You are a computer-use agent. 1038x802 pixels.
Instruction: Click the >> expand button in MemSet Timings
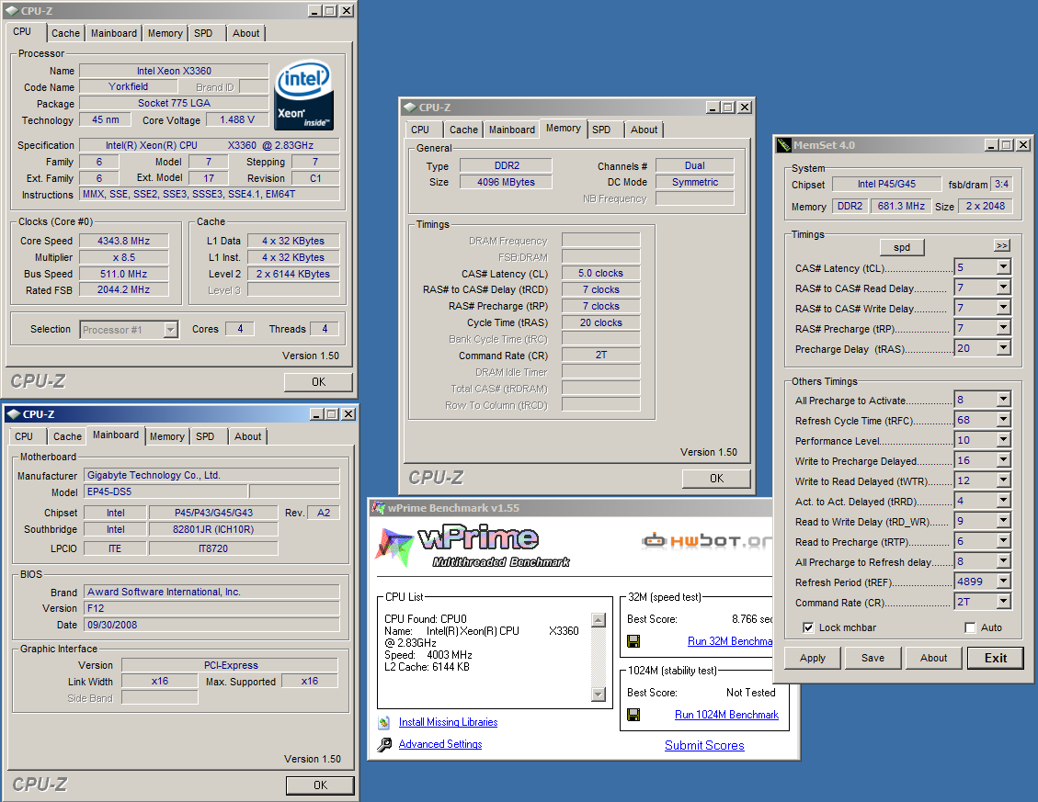1001,245
